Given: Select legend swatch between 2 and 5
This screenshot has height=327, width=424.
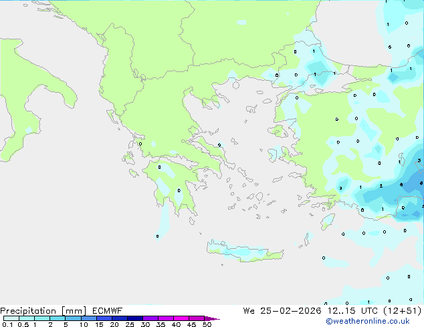Looking at the screenshot, I should coord(58,318).
